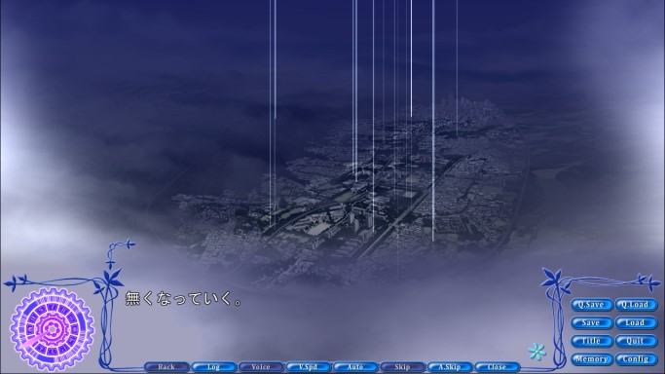Screen dimensions: 665x374
Task: Open the Memory gallery
Action: [x=591, y=359]
